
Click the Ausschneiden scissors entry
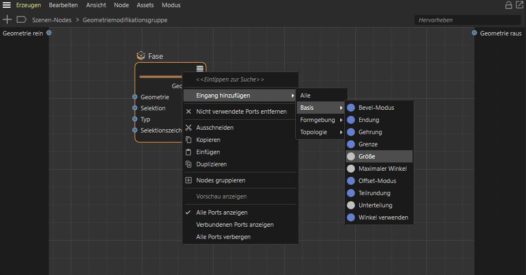[215, 128]
